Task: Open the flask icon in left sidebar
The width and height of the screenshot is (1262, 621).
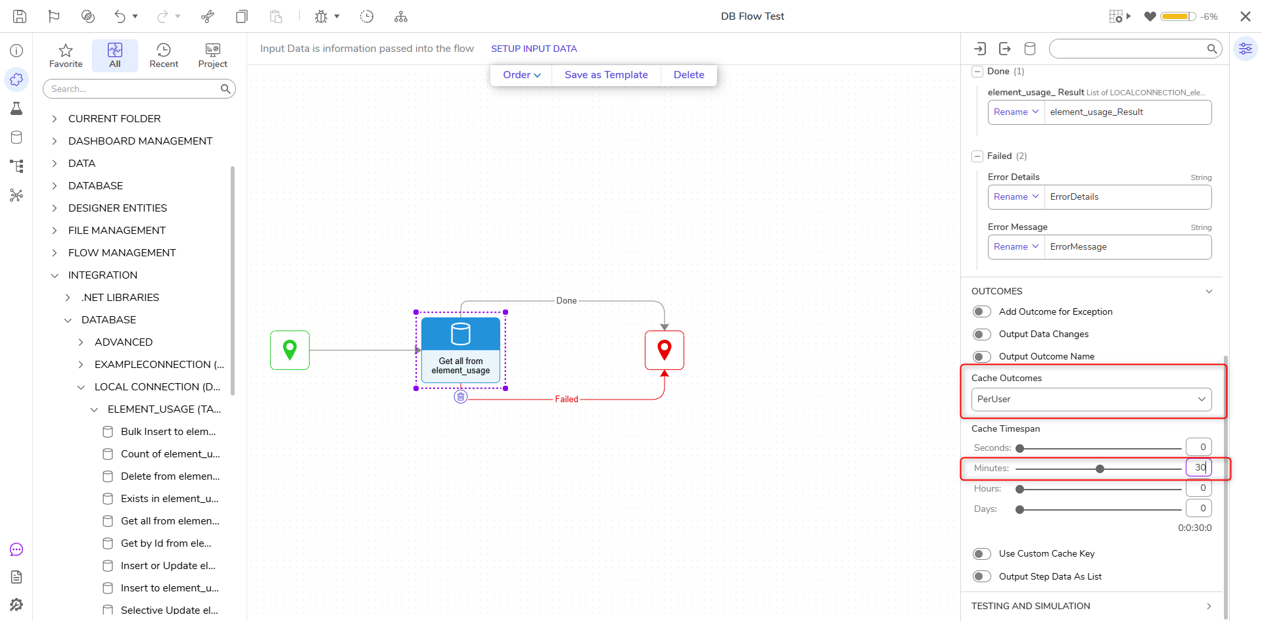Action: pos(16,108)
